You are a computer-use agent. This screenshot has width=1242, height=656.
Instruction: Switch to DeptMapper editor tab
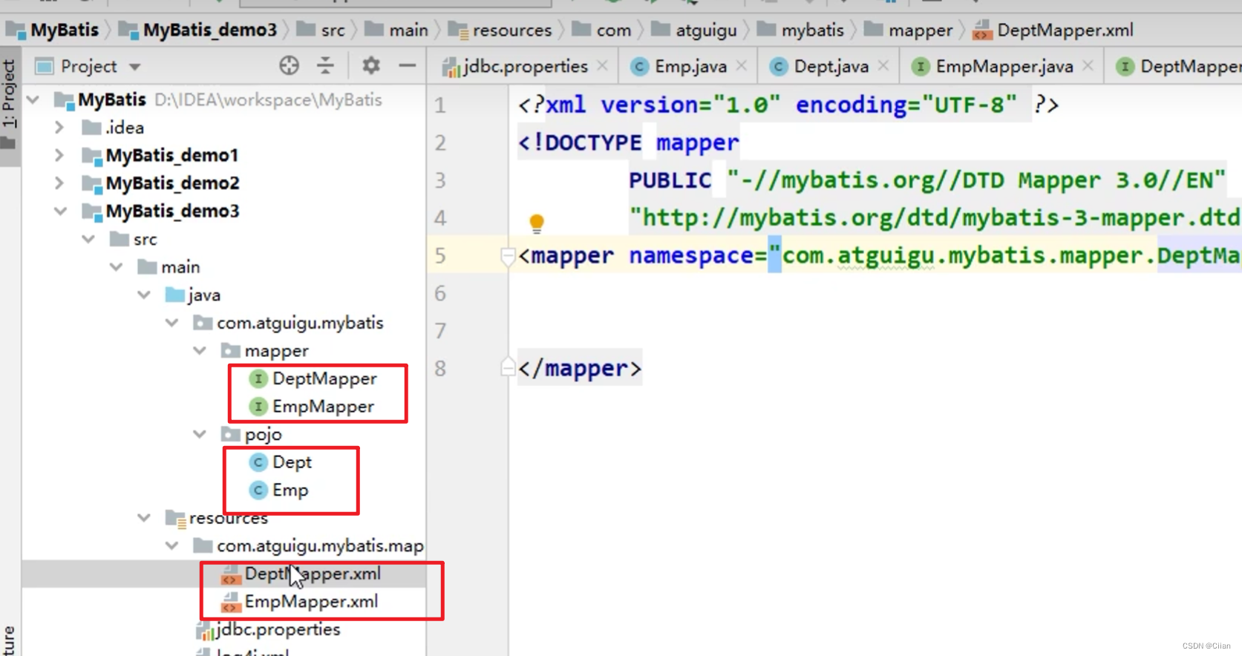click(x=1178, y=67)
